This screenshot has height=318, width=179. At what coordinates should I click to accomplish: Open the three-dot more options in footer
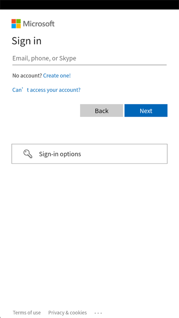click(98, 313)
